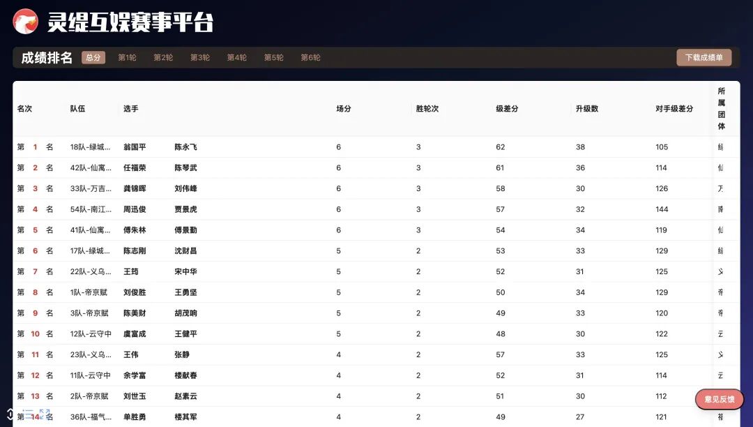Click player name 翁国平
The height and width of the screenshot is (427, 753).
click(x=135, y=147)
